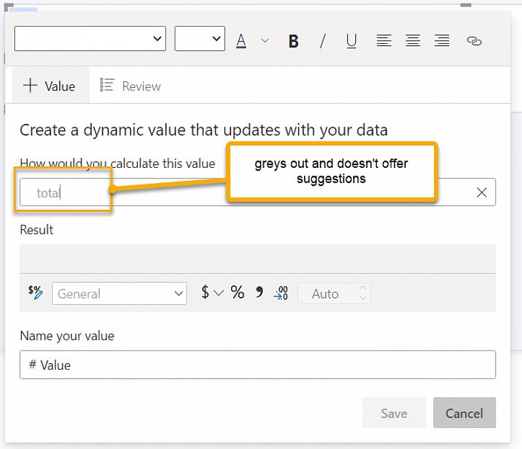Toggle italic text formatting
Viewport: 522px width, 449px height.
coord(322,41)
